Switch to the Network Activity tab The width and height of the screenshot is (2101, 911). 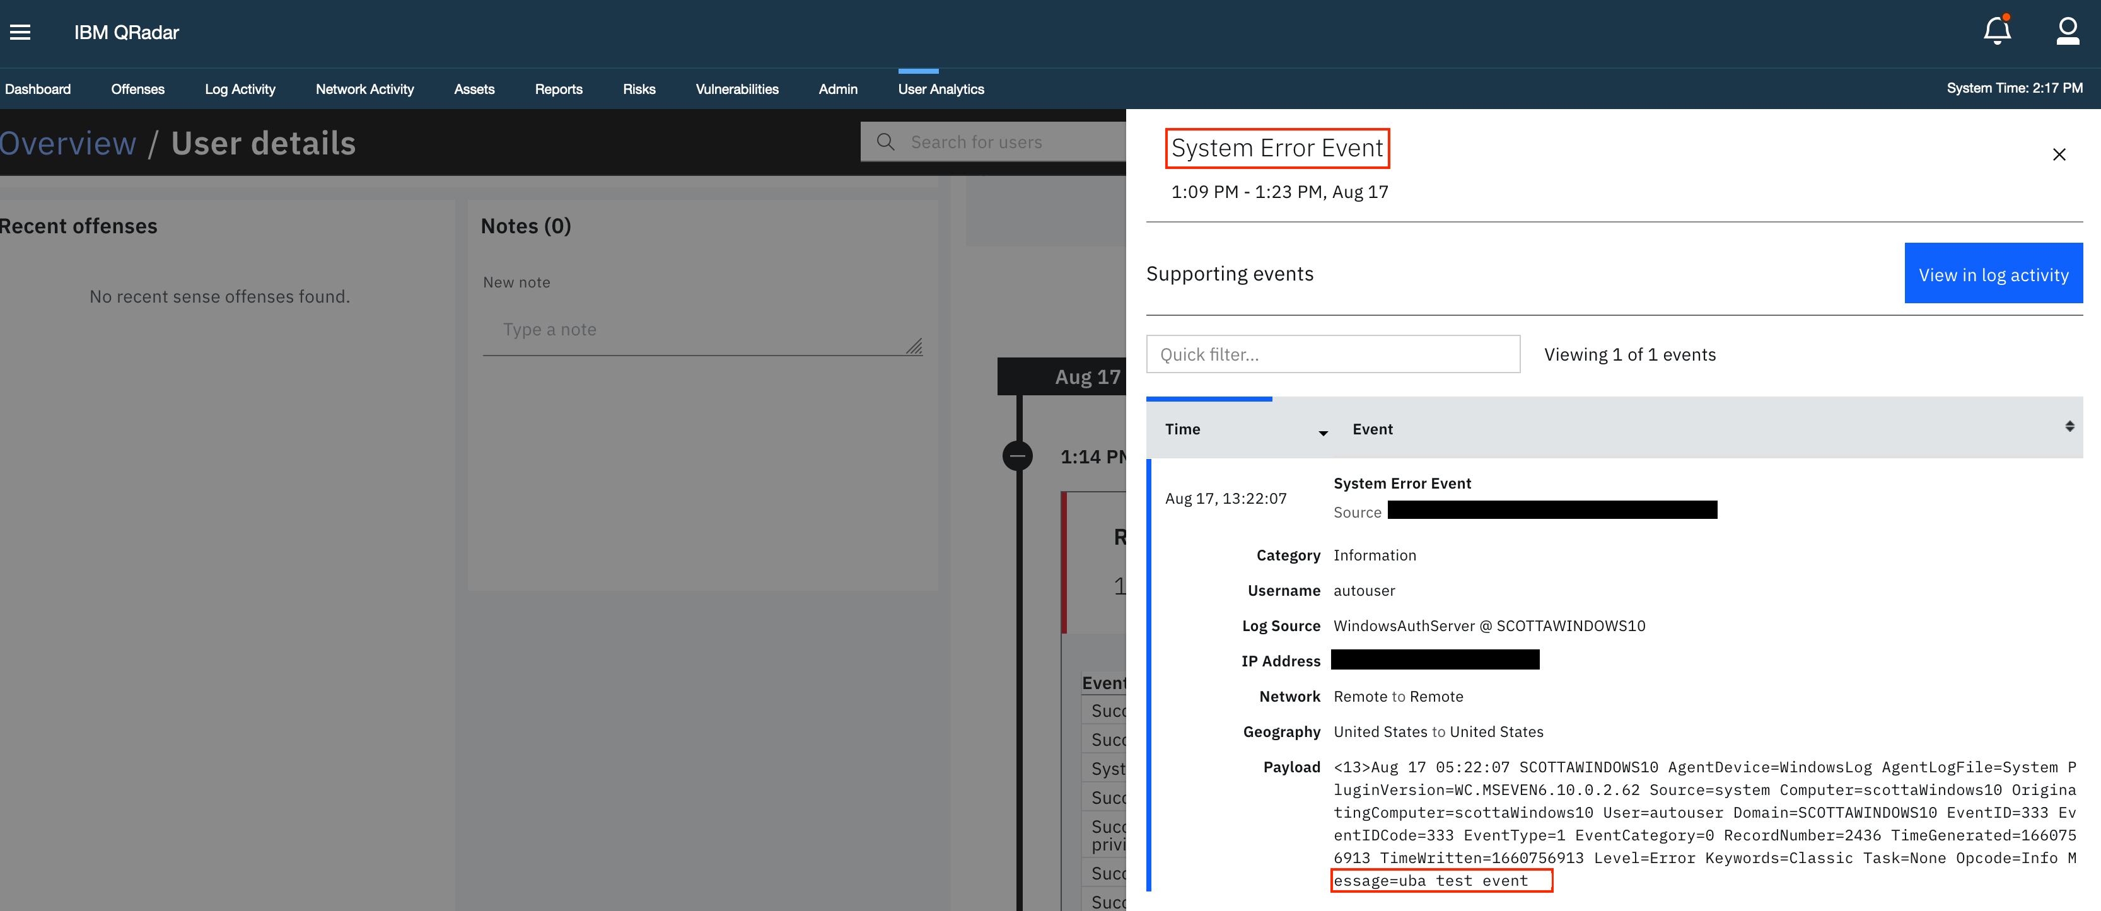(x=364, y=89)
